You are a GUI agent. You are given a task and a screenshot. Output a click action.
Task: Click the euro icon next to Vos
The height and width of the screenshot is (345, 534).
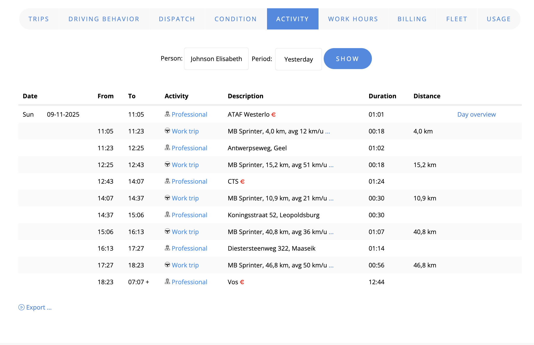[x=242, y=282]
